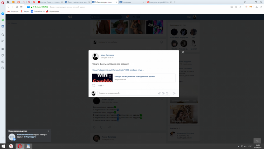Viewport: 264px width, 149px height.
Task: Open the volume control in the system tray
Action: (x=245, y=146)
